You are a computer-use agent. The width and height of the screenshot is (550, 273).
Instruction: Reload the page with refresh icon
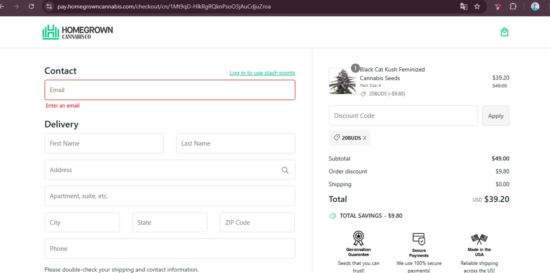[x=31, y=6]
